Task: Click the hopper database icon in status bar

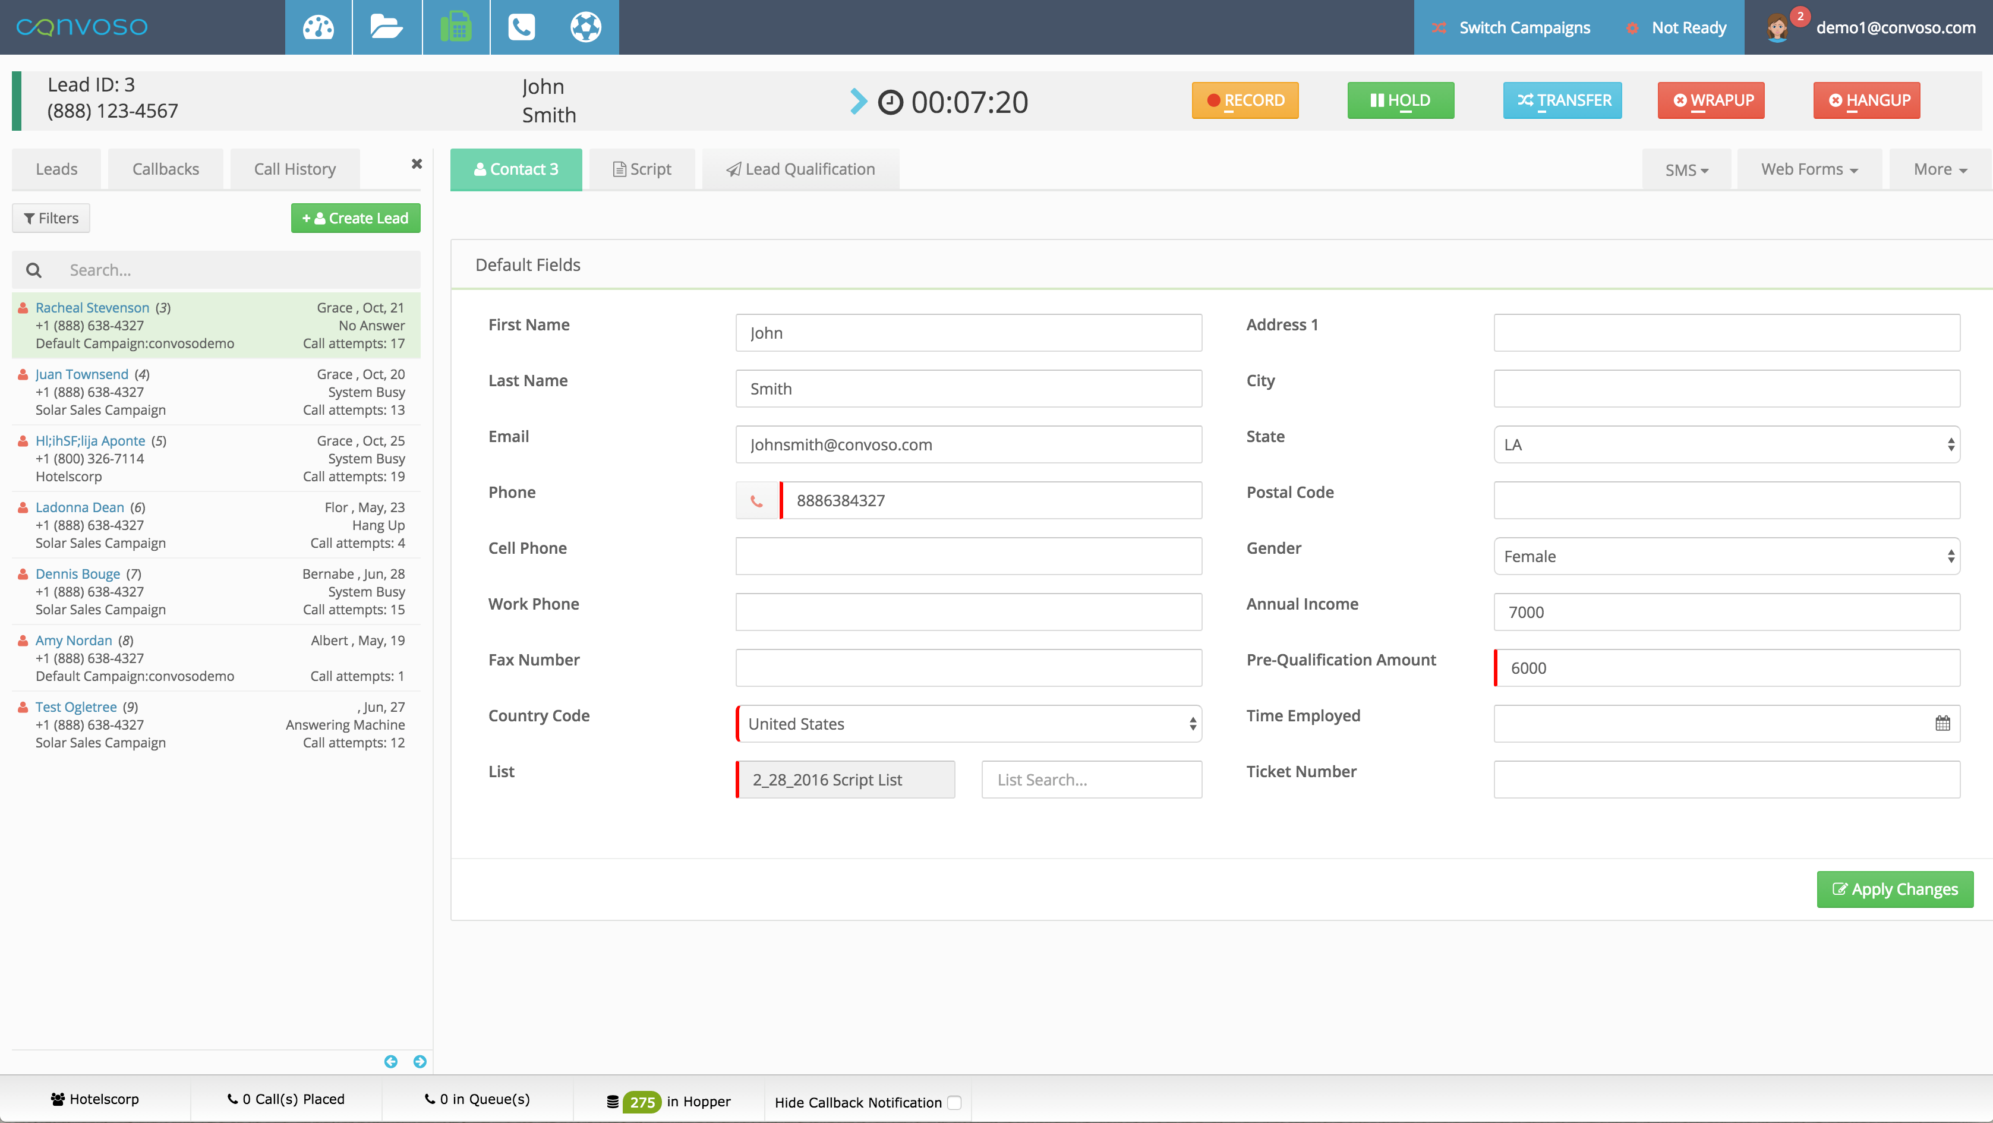Action: pos(614,1102)
